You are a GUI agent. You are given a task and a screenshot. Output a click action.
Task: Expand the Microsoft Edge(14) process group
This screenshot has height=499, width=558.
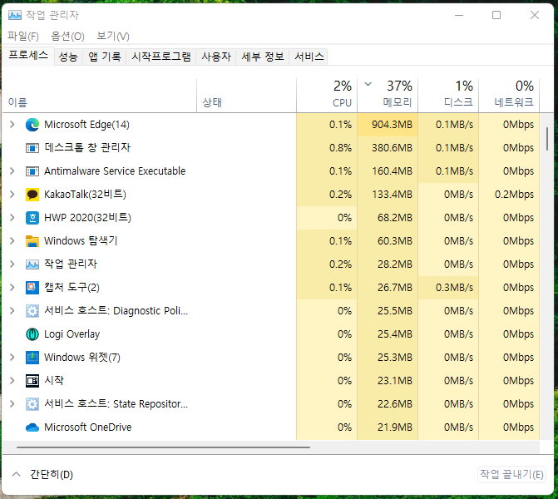click(12, 125)
